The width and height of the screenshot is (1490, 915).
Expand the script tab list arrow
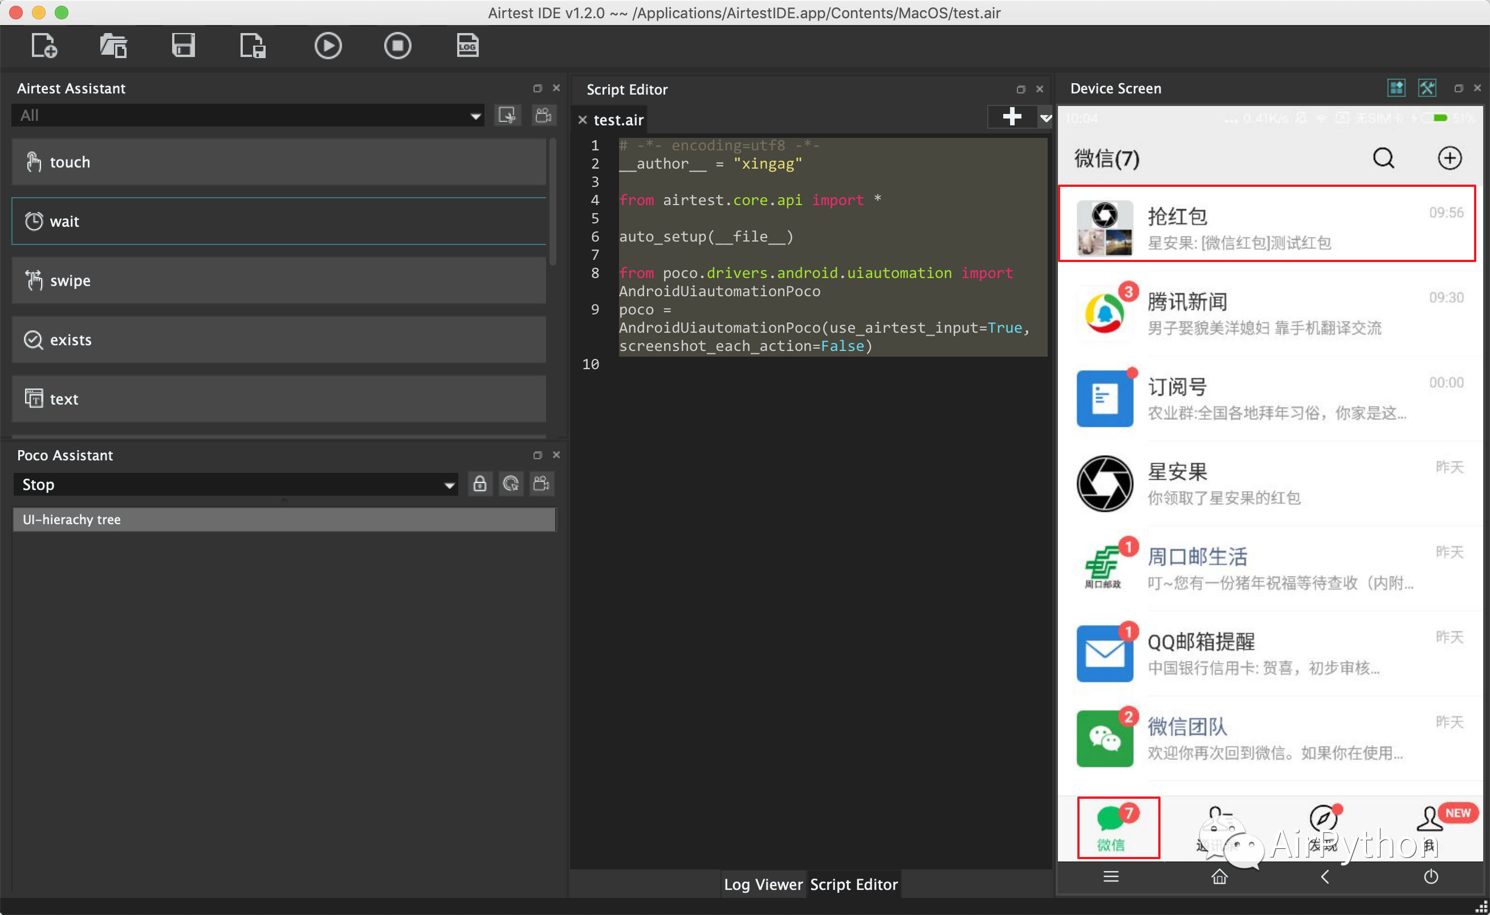pos(1045,117)
